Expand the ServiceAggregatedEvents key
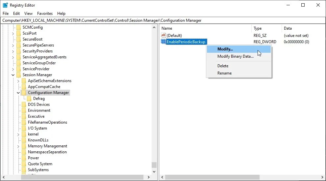The image size is (326, 181). pos(13,57)
